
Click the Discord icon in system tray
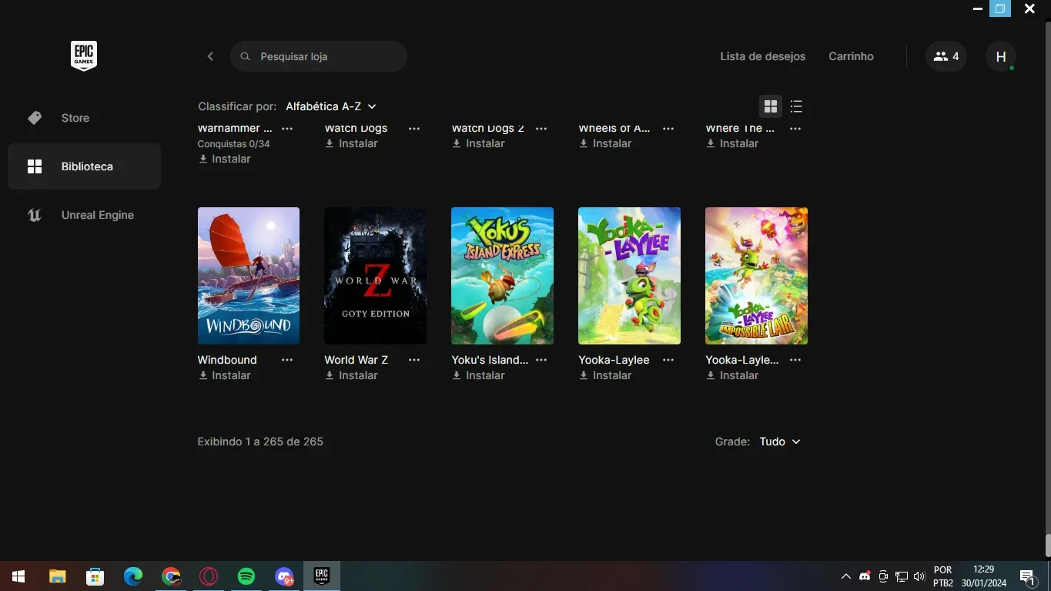point(865,576)
